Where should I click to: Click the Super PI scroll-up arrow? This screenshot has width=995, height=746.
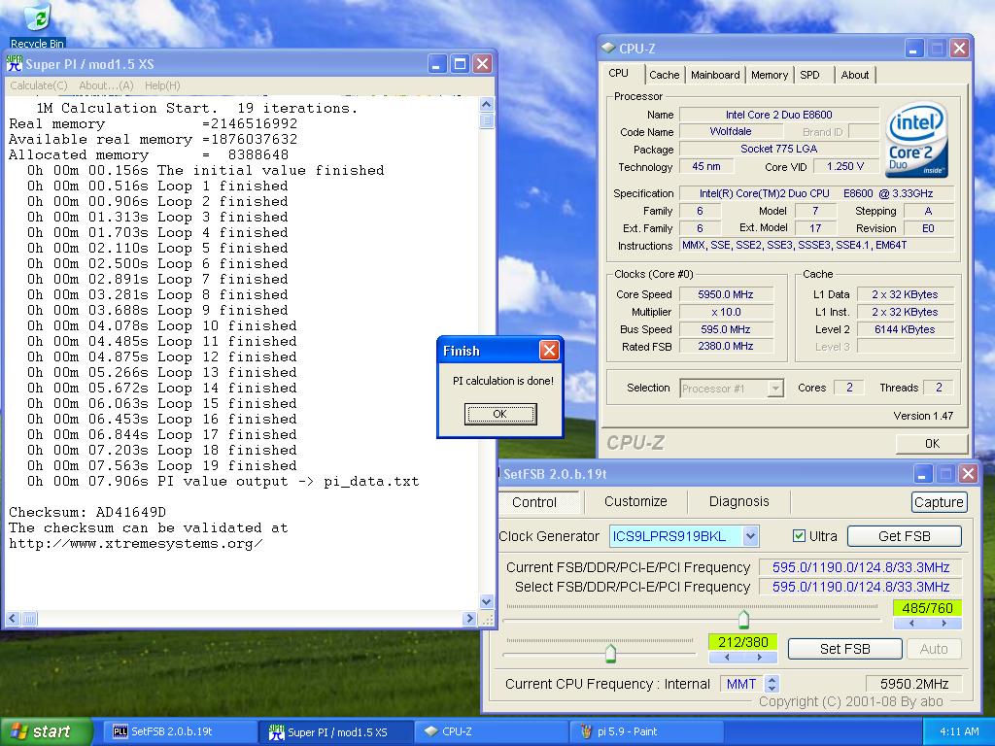point(486,105)
